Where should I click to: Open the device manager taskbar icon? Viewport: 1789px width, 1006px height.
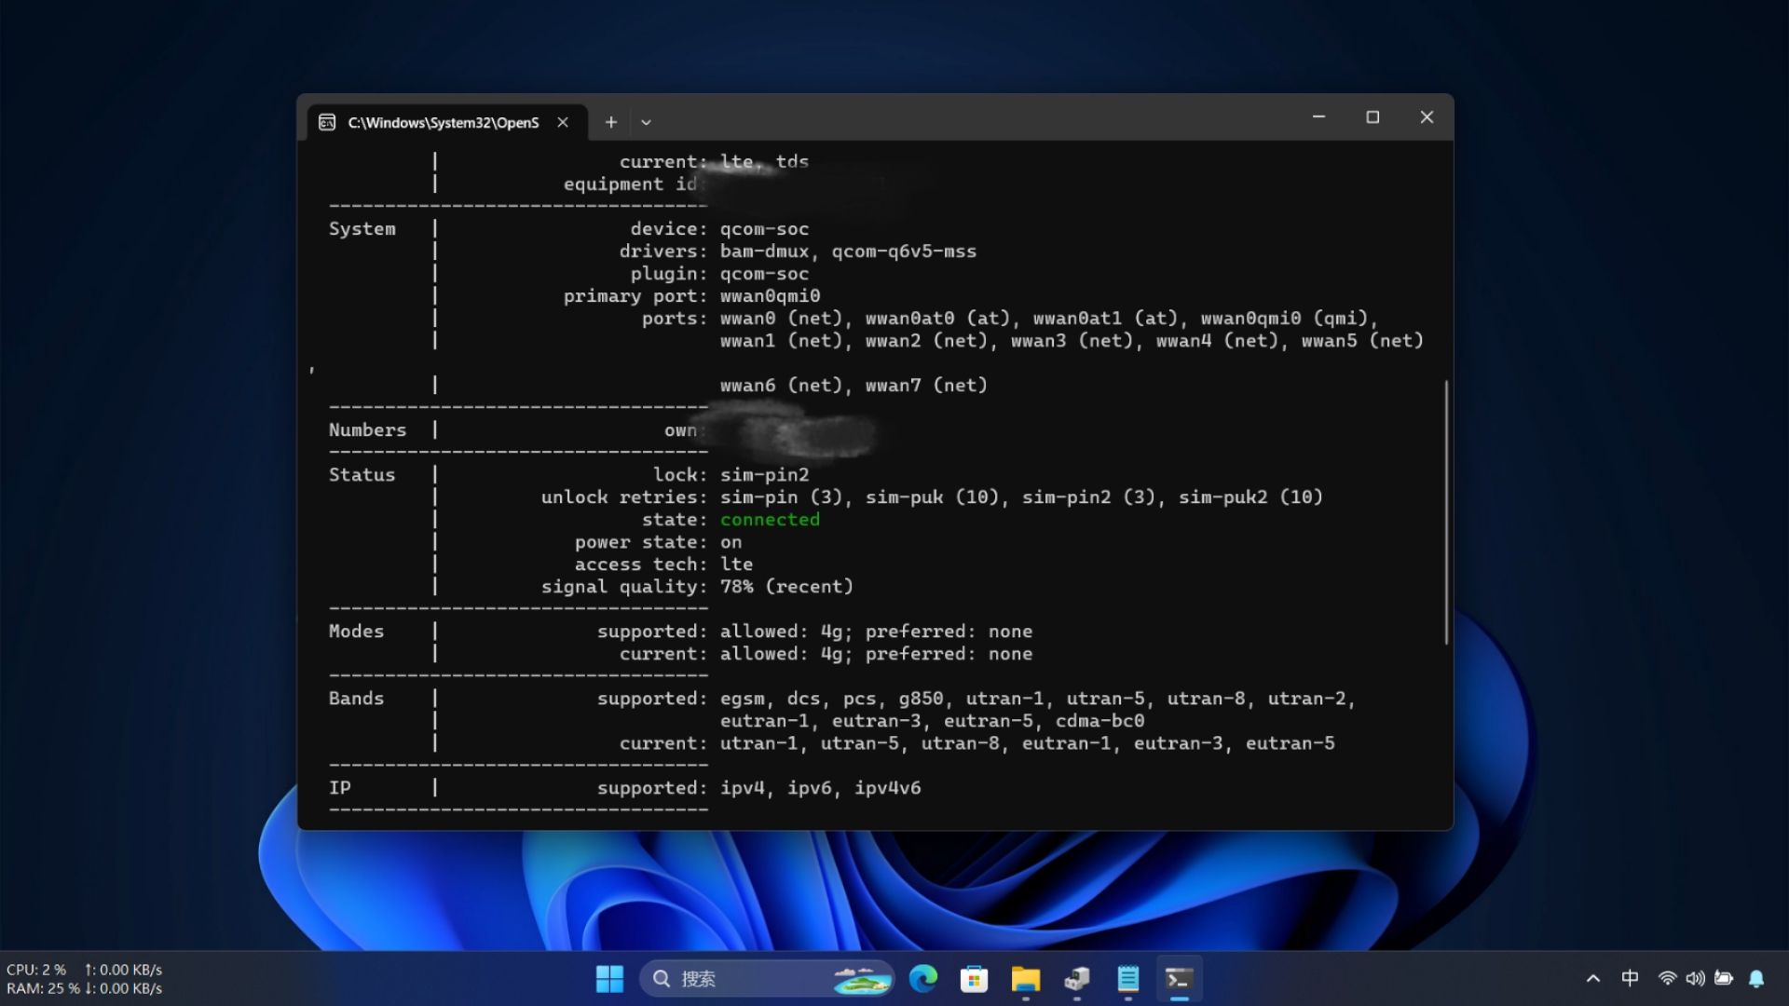(x=1076, y=979)
